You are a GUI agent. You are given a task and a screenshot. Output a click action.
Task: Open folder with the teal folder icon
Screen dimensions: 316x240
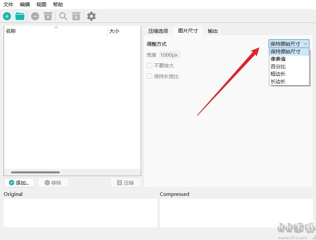[x=20, y=16]
